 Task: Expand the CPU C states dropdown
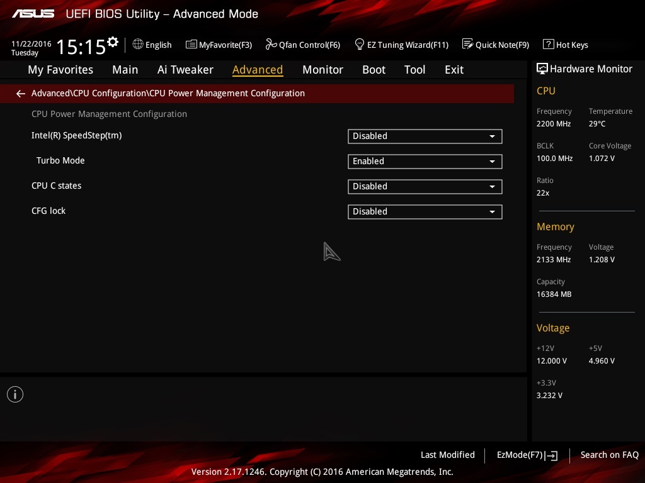click(425, 187)
